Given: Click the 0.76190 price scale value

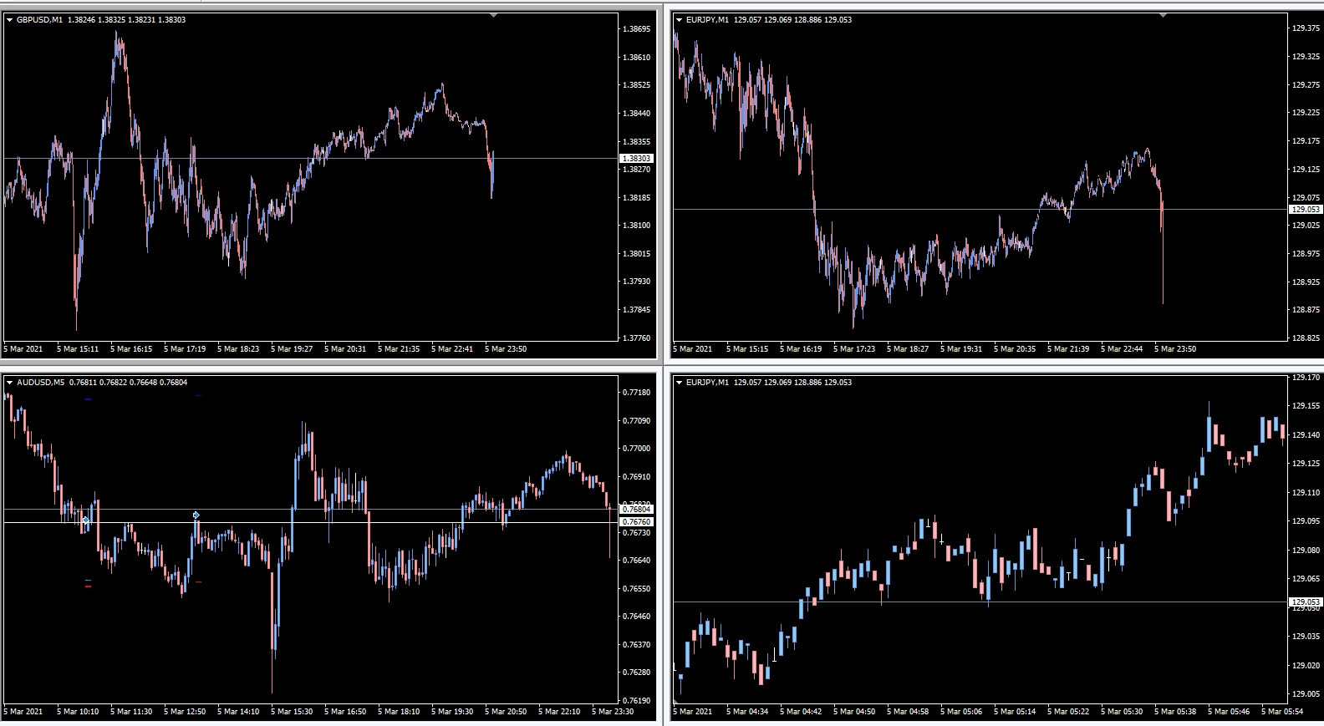Looking at the screenshot, I should click(636, 701).
